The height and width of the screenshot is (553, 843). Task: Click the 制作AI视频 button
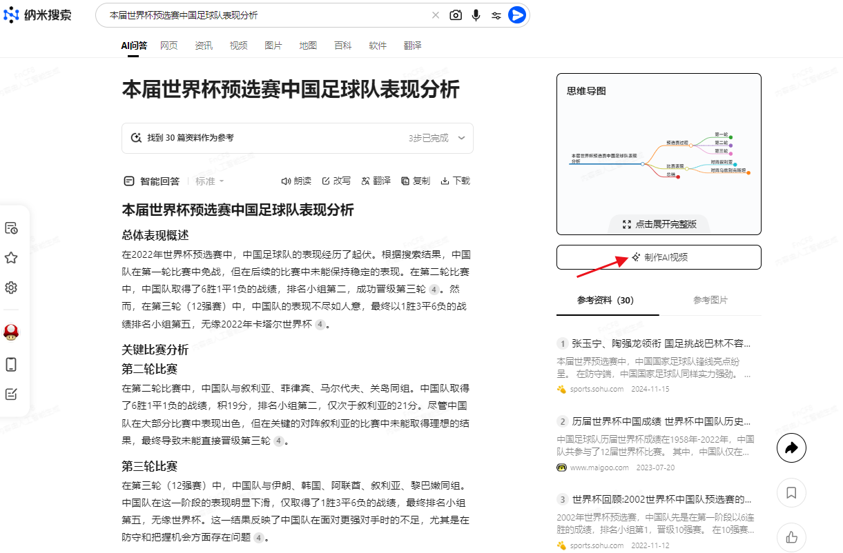[x=659, y=257]
